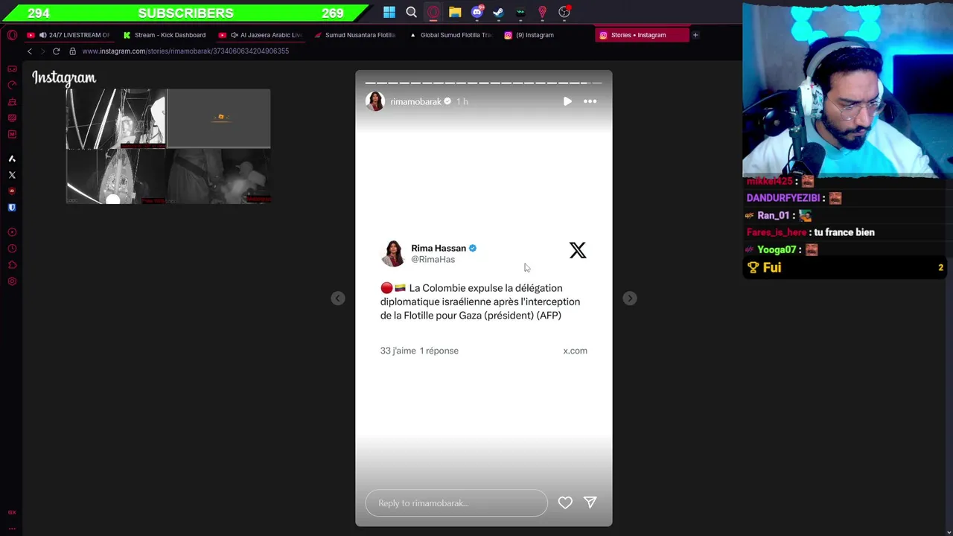Click the Opera GX taskbar icon

[433, 12]
